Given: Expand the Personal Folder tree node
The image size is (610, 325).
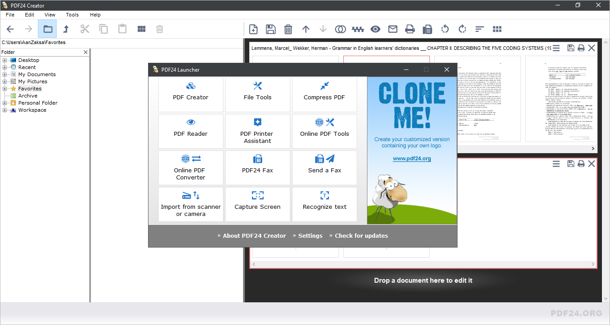Looking at the screenshot, I should 5,103.
